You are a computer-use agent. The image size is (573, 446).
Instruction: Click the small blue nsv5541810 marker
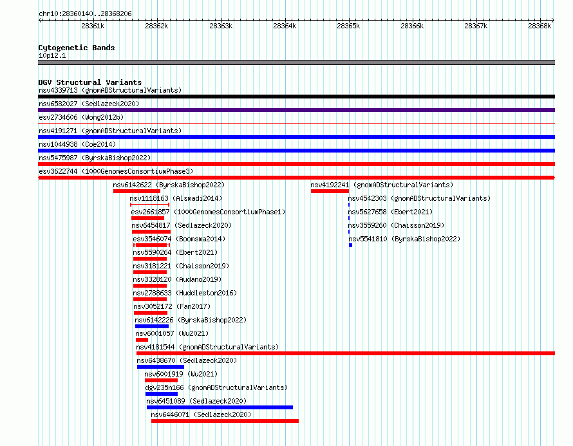[x=350, y=245]
